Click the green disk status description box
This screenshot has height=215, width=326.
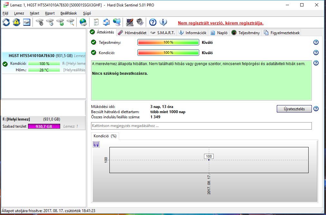pyautogui.click(x=201, y=80)
